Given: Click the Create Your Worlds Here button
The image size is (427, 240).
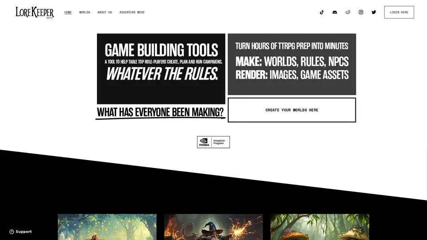Looking at the screenshot, I should click(292, 110).
